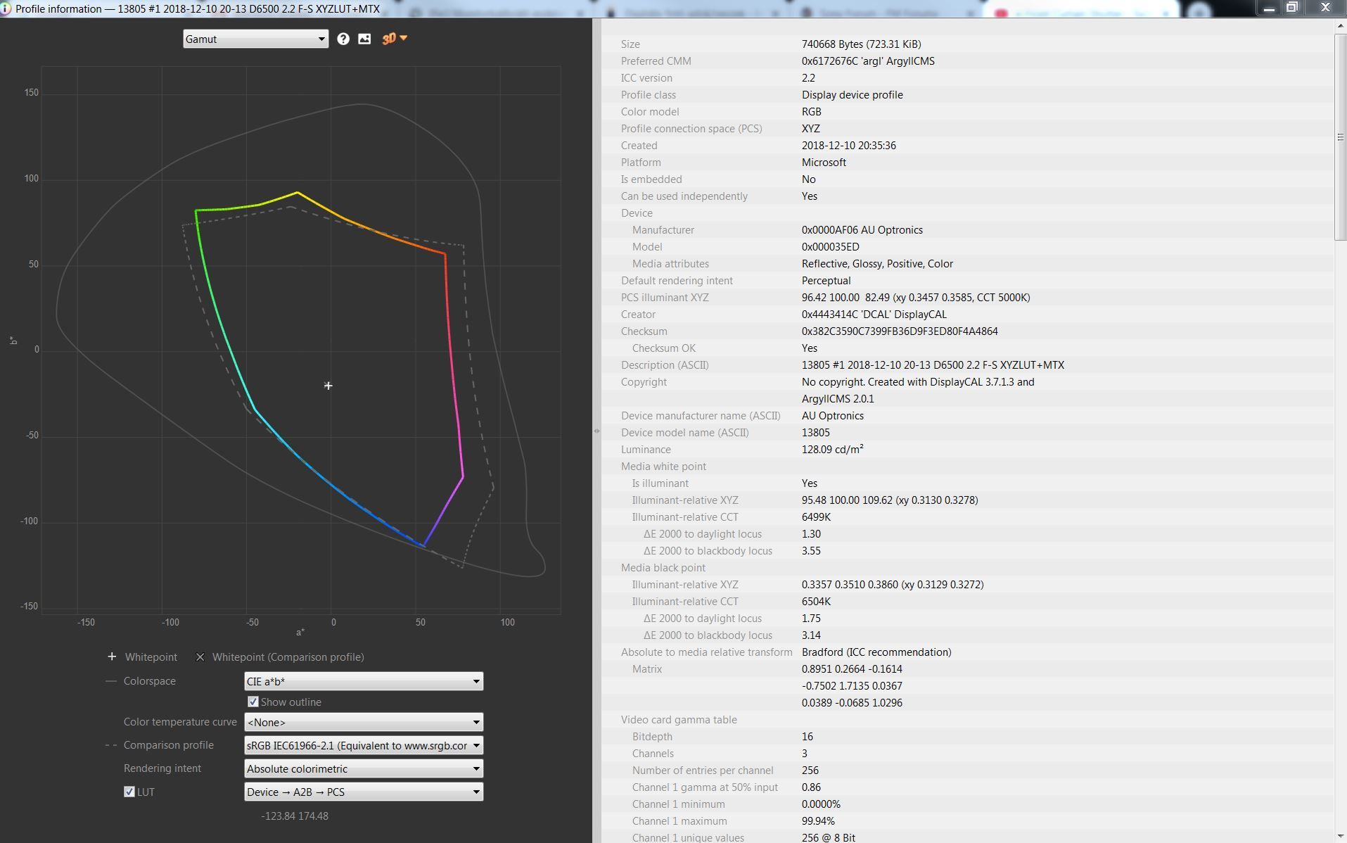Toggle the LUT checkbox
1347x843 pixels.
tap(129, 792)
